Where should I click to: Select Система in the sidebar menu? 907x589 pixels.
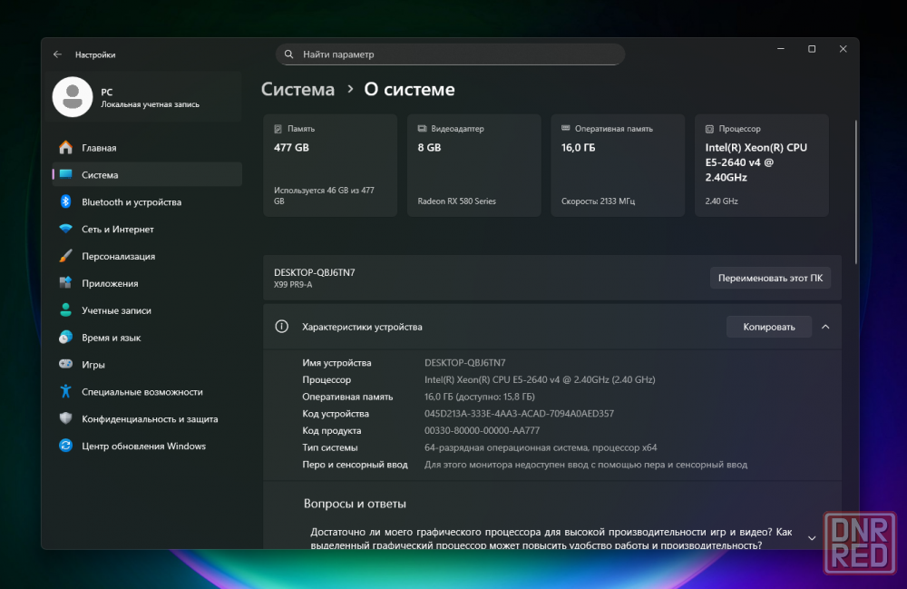coord(100,175)
